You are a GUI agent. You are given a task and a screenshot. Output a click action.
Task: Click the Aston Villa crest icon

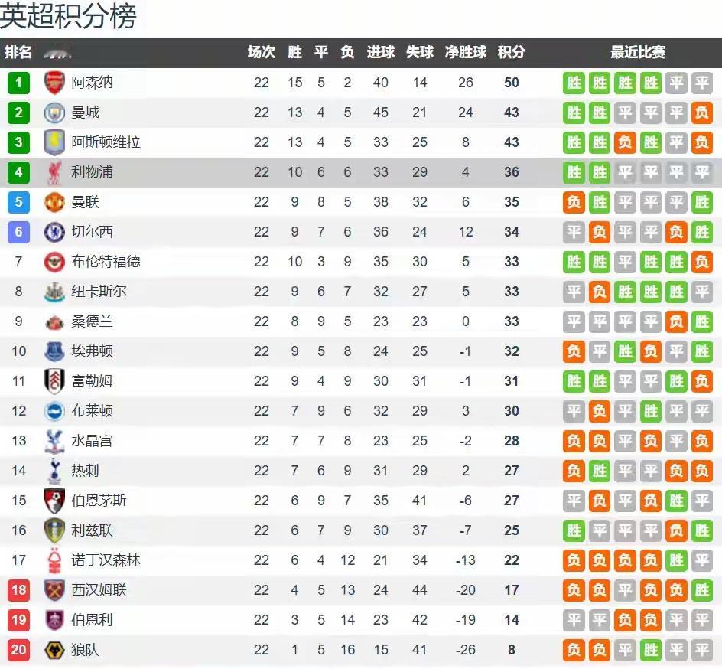(55, 142)
